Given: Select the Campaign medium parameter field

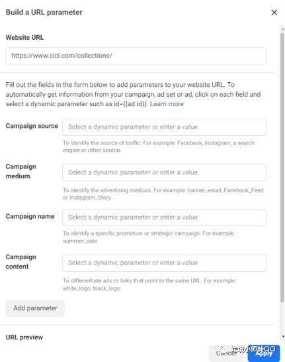Looking at the screenshot, I should 164,172.
